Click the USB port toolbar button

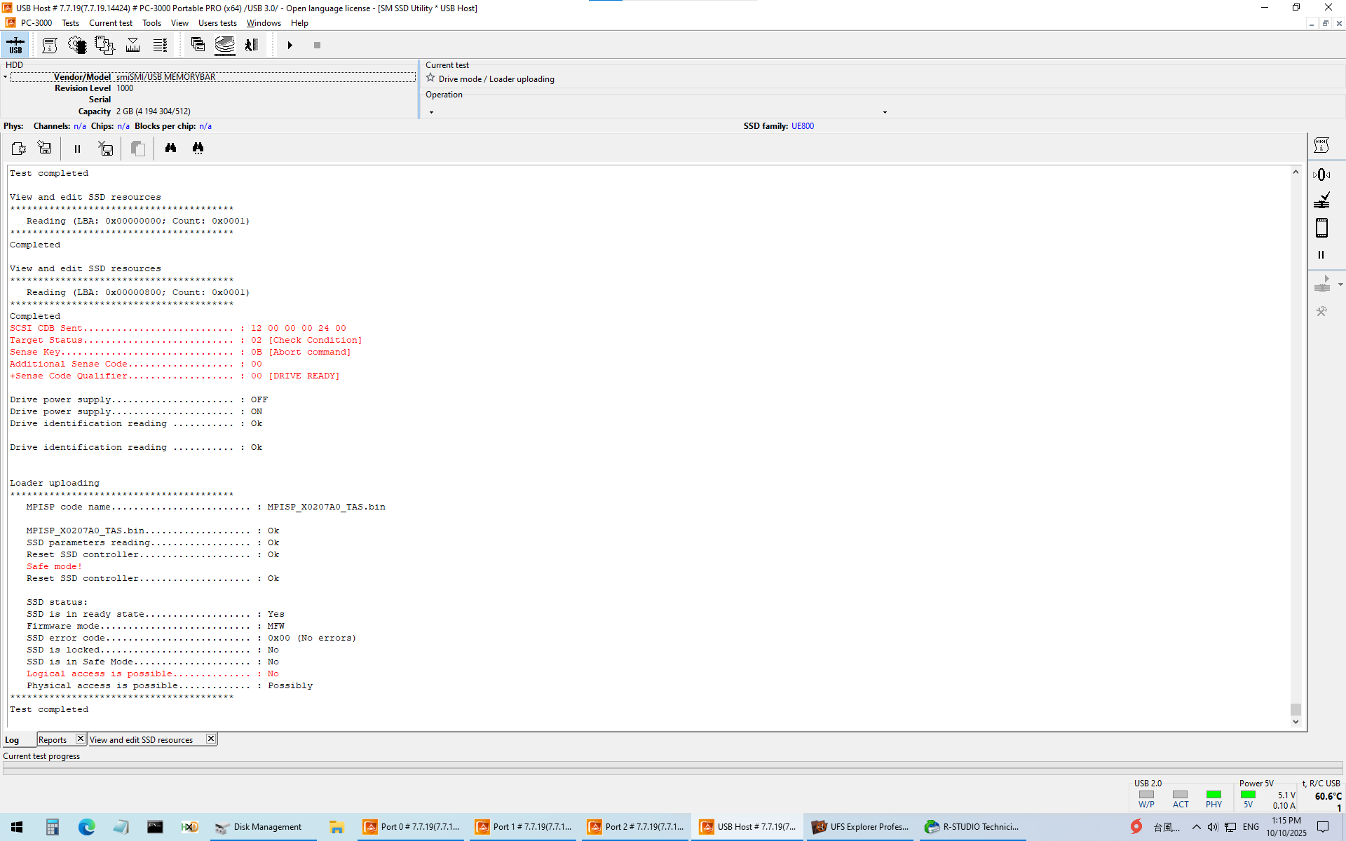15,46
